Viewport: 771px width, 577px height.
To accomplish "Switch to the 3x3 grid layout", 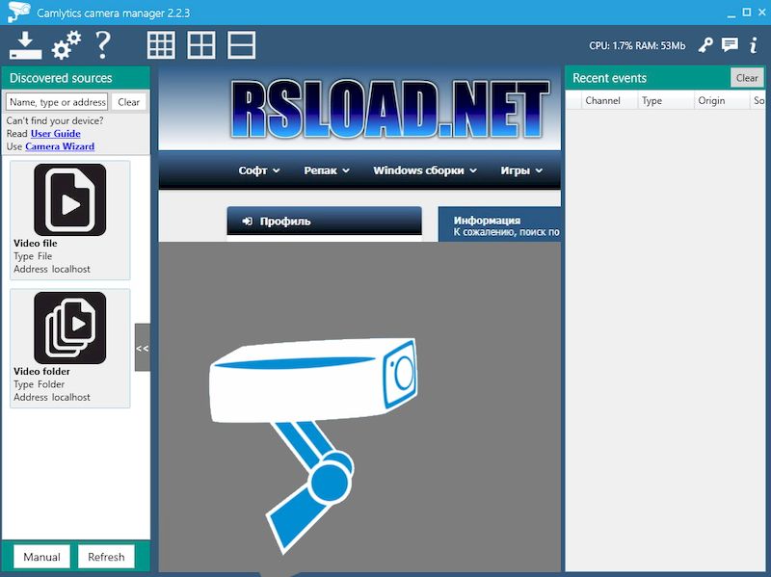I will point(161,45).
